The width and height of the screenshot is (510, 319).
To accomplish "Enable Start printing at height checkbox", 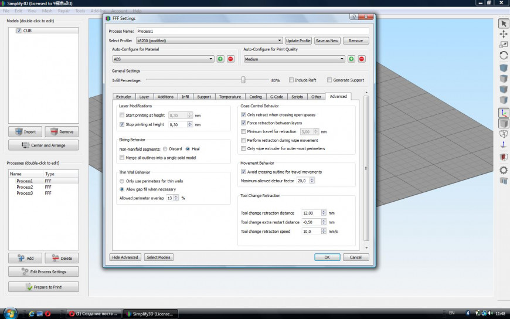I will 122,116.
